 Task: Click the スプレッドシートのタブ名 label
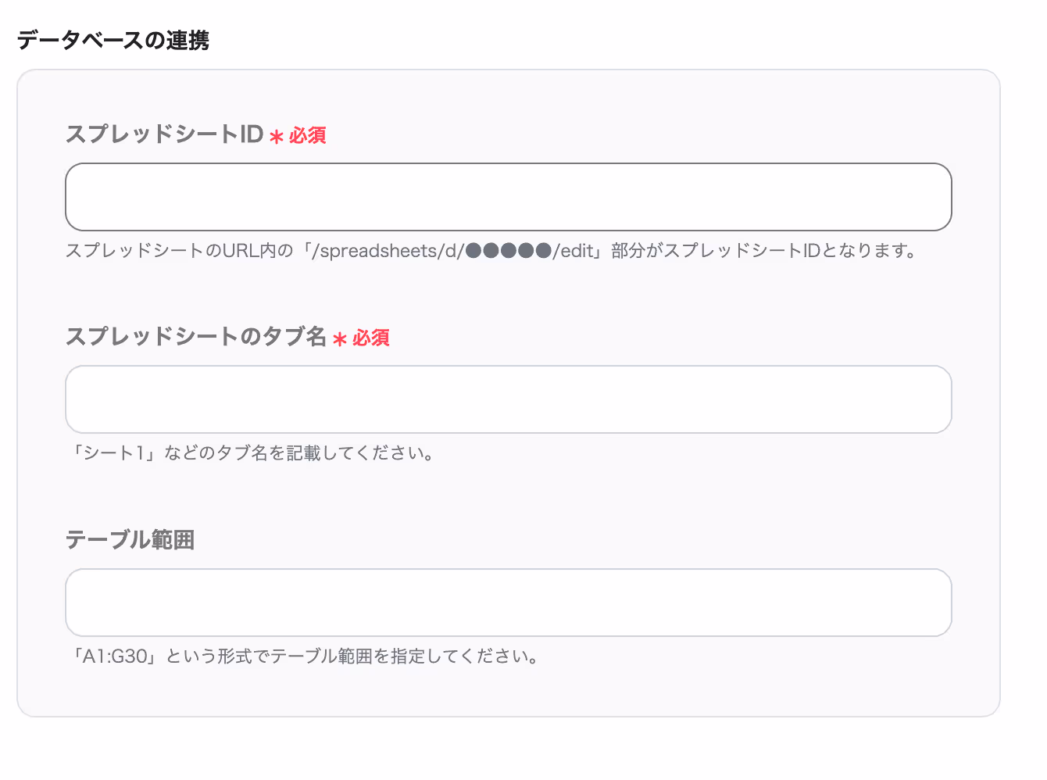tap(196, 337)
